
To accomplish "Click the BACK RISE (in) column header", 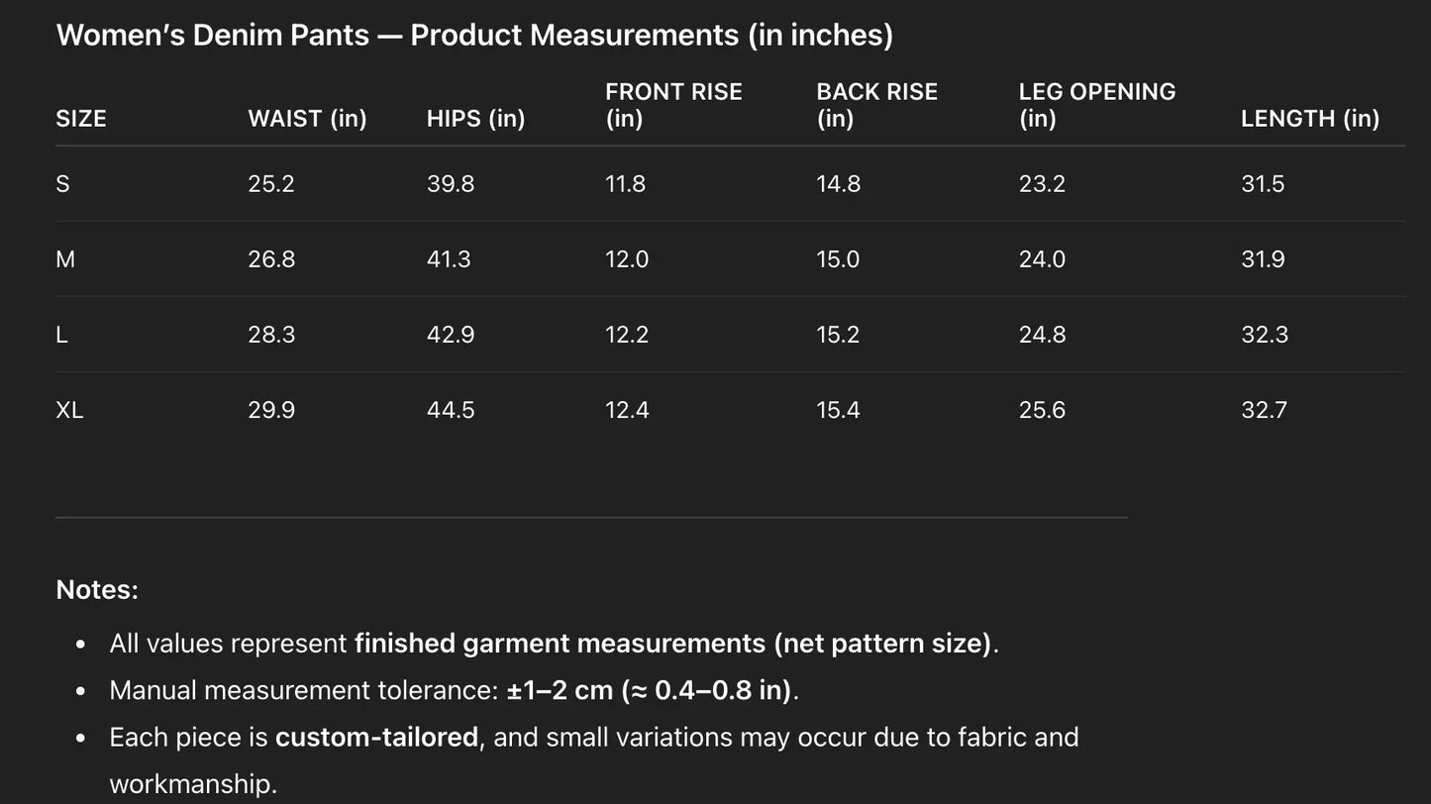I will click(876, 105).
